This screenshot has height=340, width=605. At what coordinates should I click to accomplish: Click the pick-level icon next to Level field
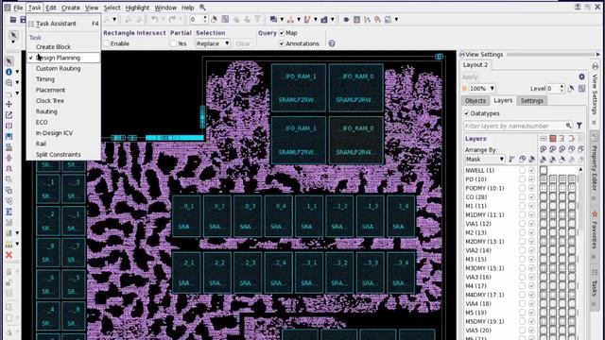coord(571,88)
